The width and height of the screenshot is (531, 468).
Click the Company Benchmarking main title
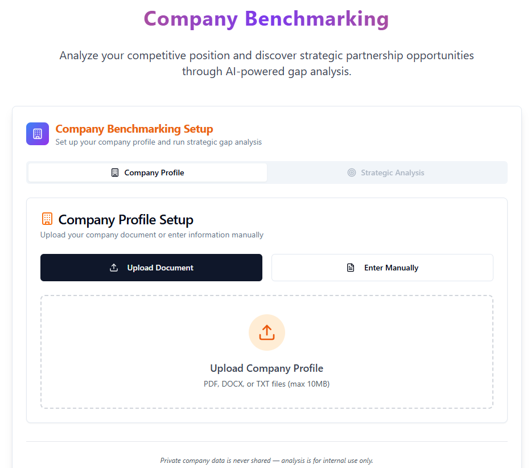coord(266,19)
